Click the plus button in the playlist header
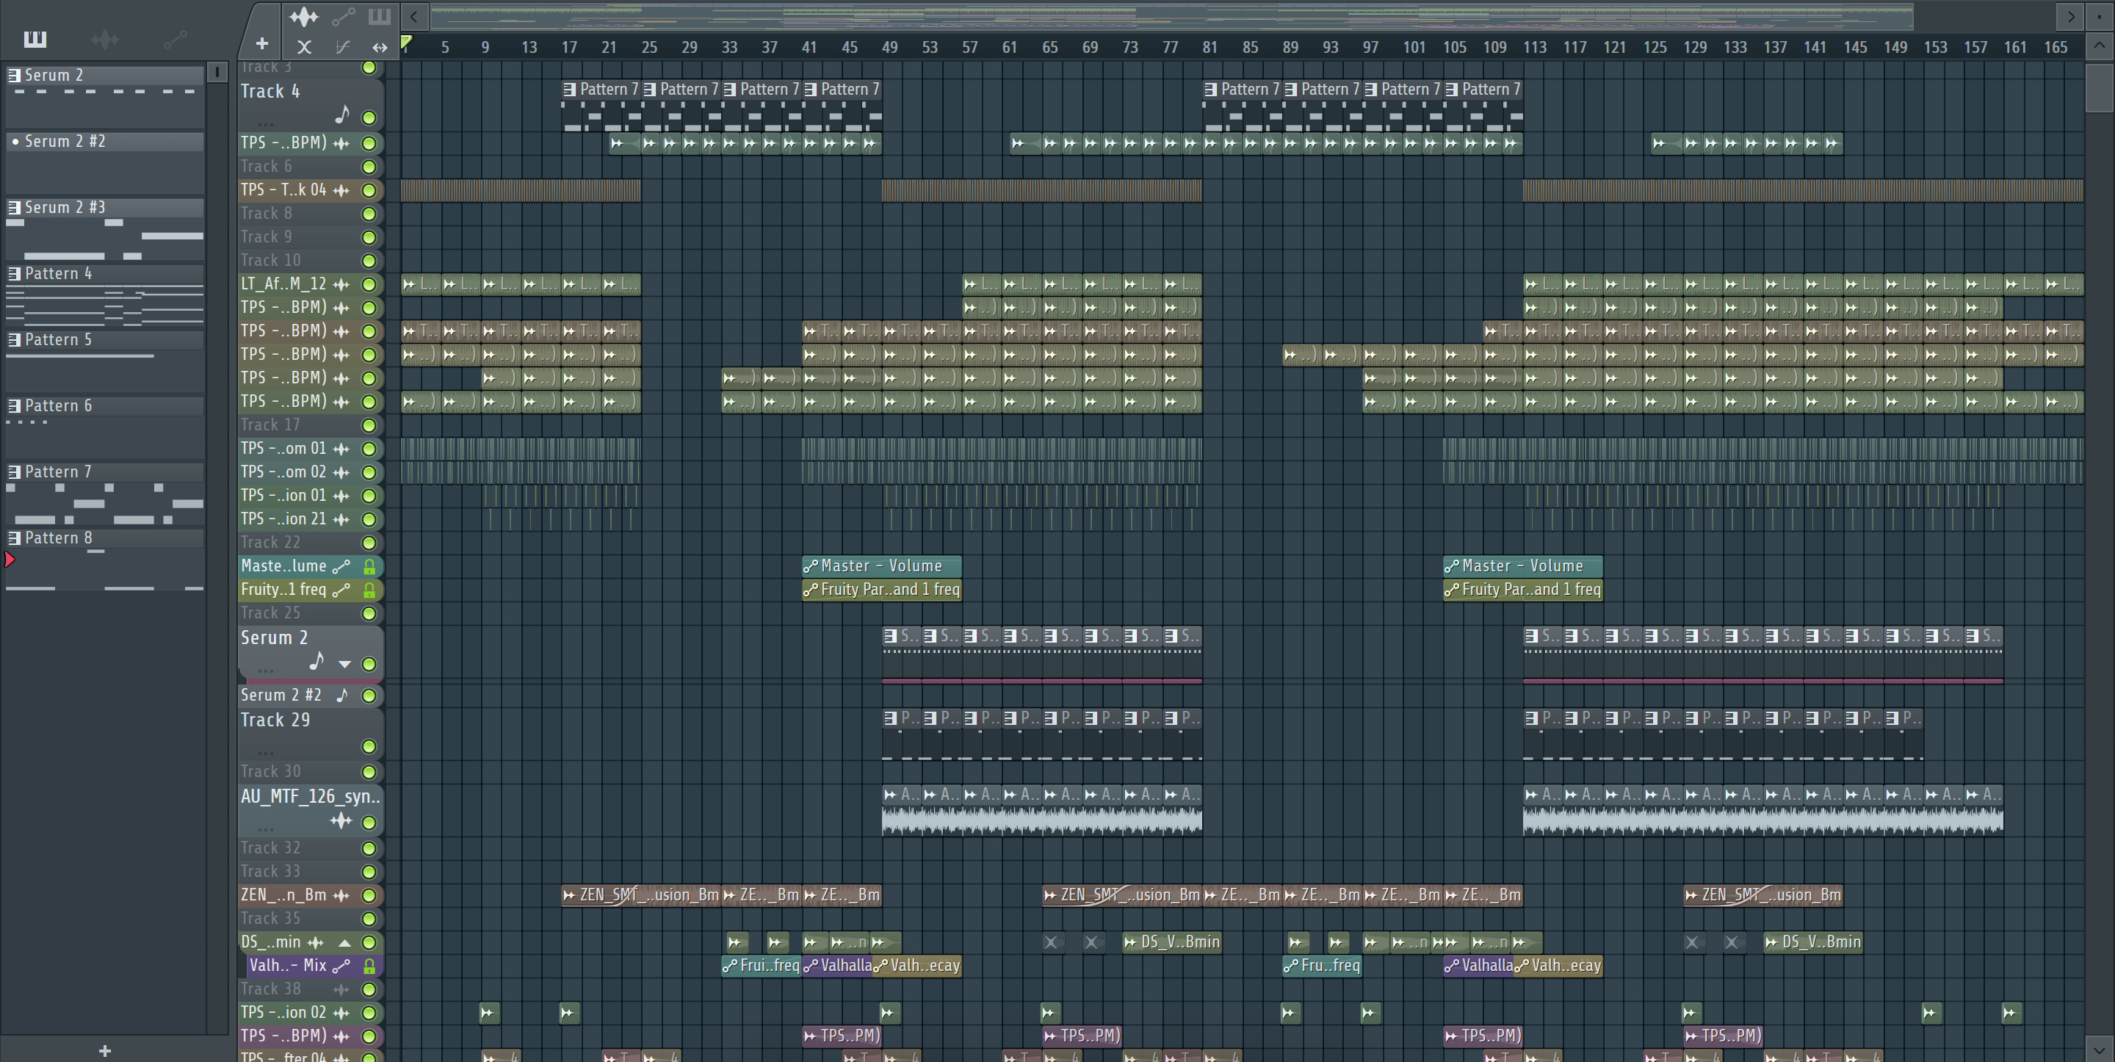Screen dimensions: 2115x1062 (262, 43)
